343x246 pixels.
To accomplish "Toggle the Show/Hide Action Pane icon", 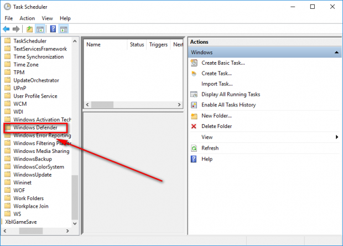I will click(x=64, y=29).
